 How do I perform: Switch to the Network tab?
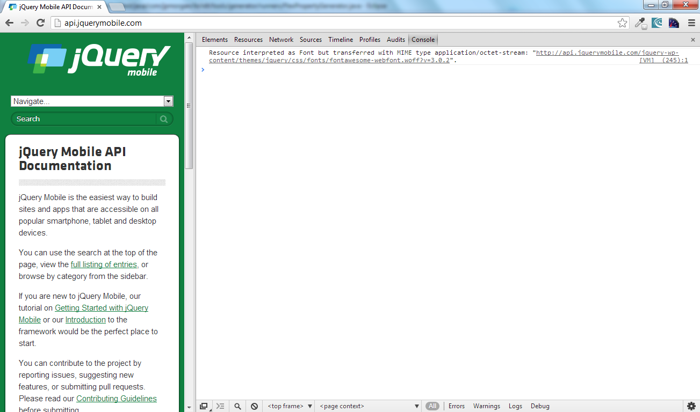tap(281, 40)
